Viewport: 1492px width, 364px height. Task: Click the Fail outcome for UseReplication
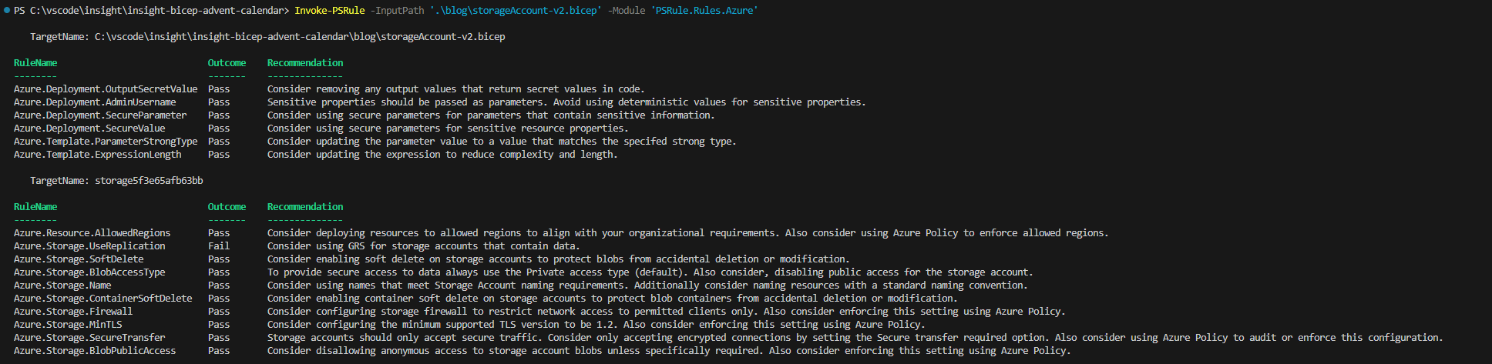219,246
